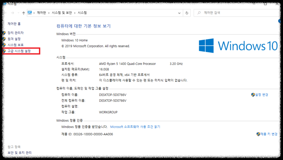Select the text Windows 10 Home
This screenshot has width=283, height=160.
tap(75, 40)
